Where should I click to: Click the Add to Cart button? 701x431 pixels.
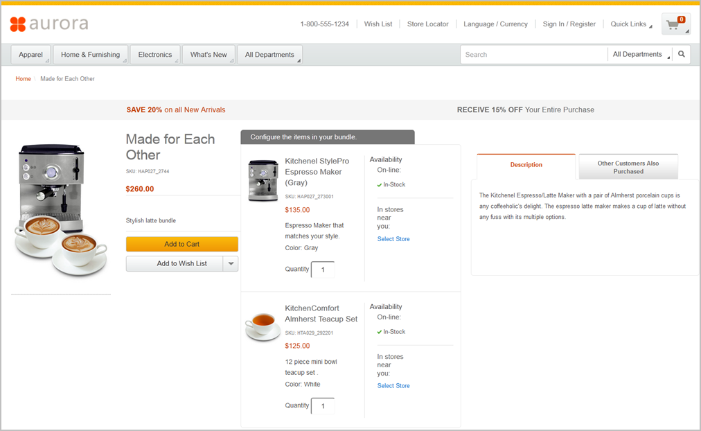182,244
